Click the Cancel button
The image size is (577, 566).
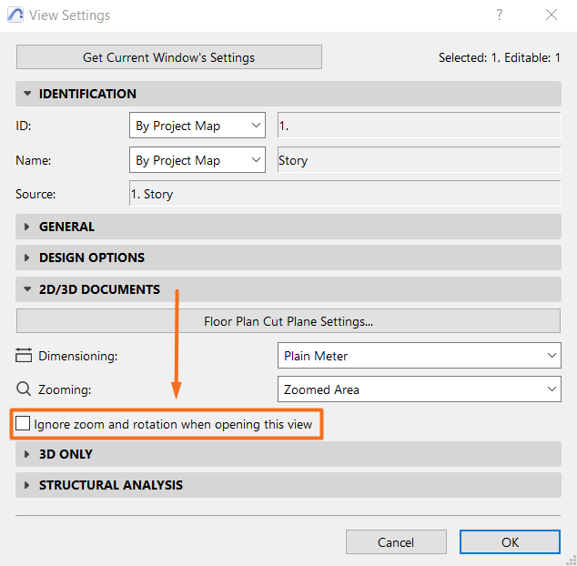[x=396, y=542]
